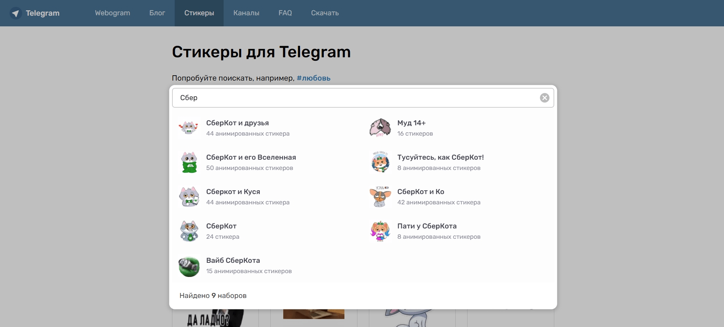Select the Вайб СберКота title

pos(233,261)
